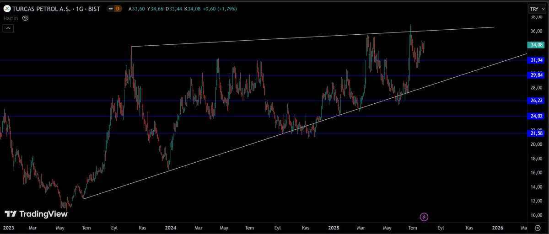
Task: Click the 31,94 horizontal line price label
Action: pyautogui.click(x=535, y=60)
